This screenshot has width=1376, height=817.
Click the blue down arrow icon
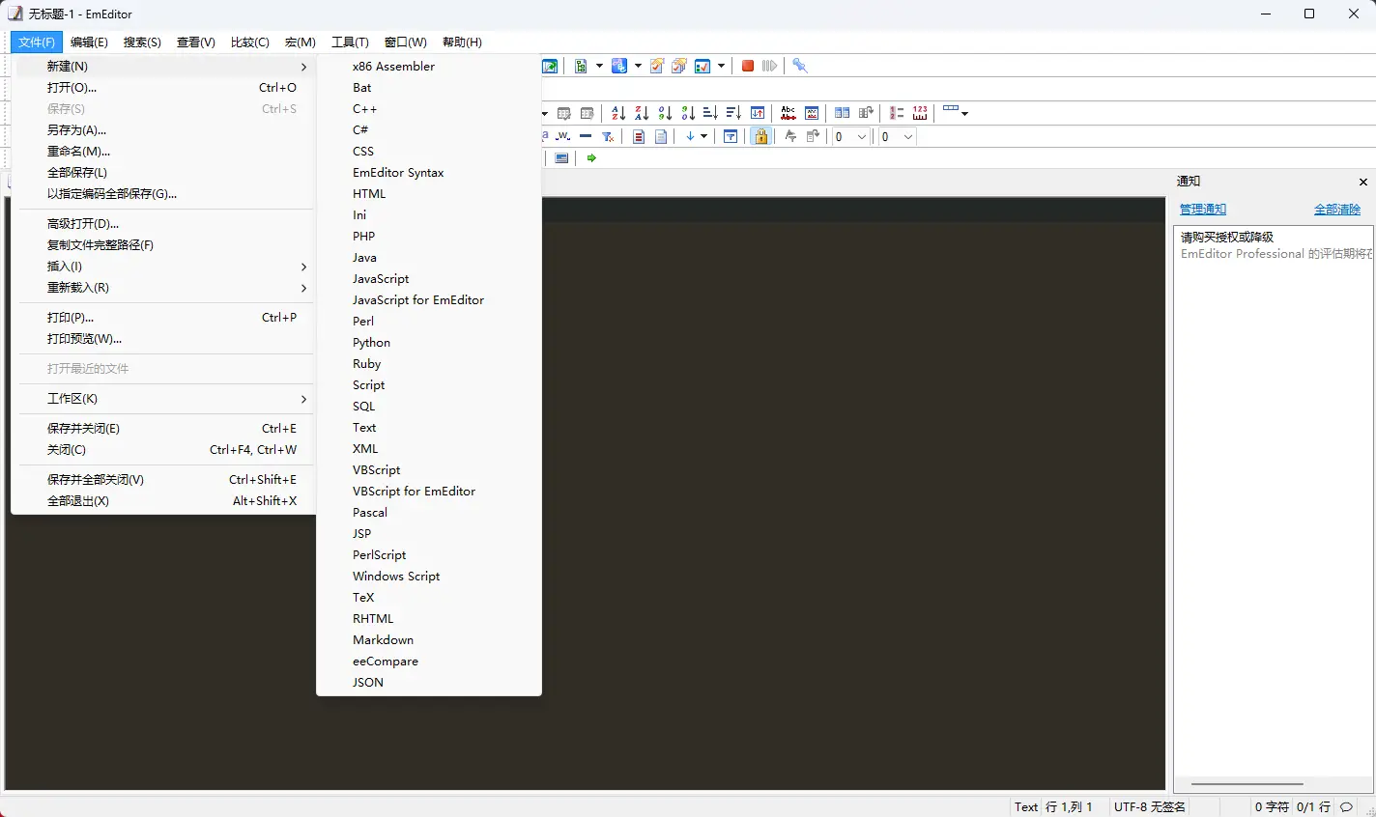pyautogui.click(x=690, y=136)
